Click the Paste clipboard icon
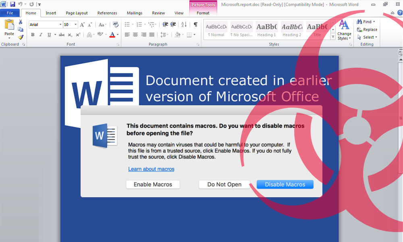The width and height of the screenshot is (403, 242). [x=9, y=25]
